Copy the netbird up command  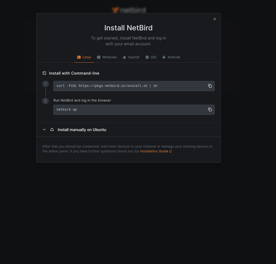tap(210, 109)
